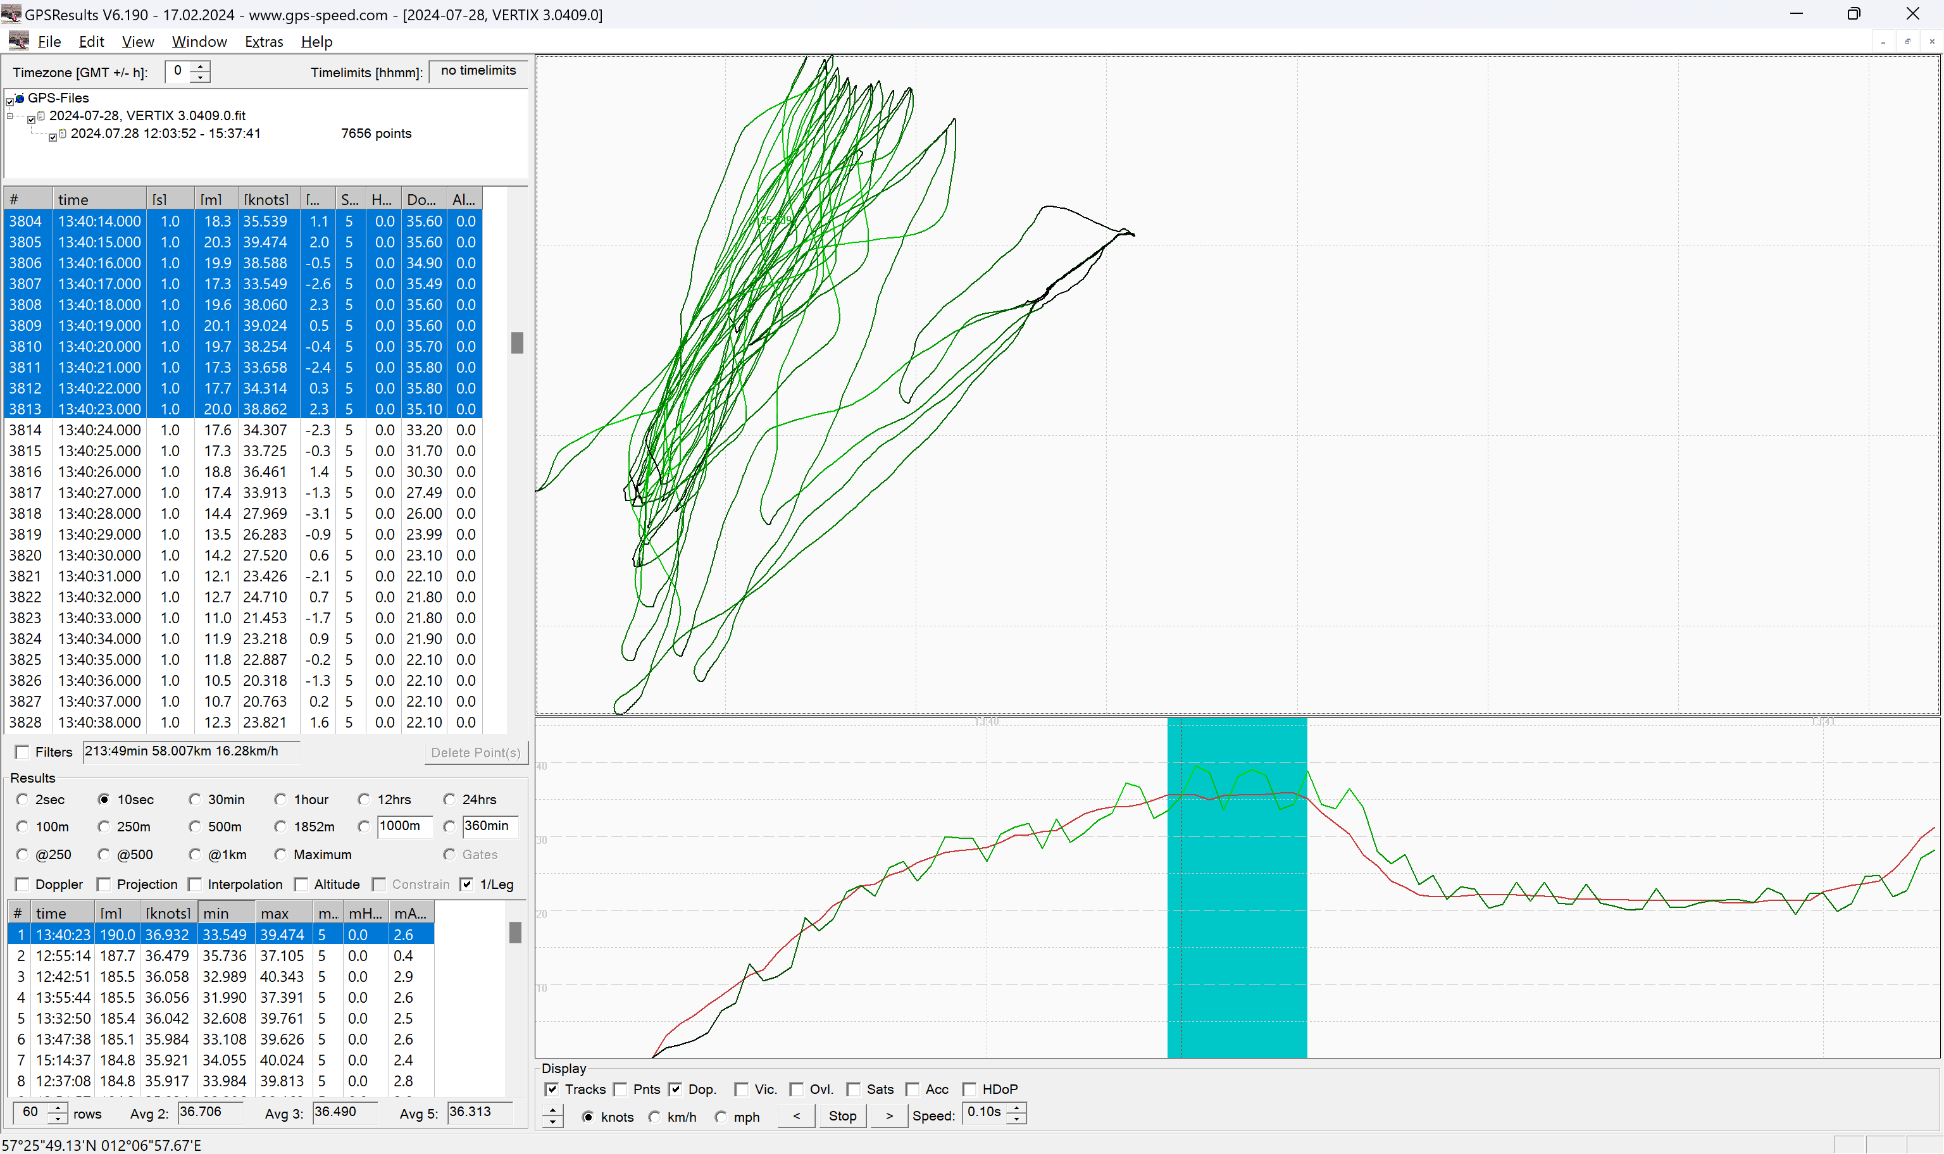Enable the Projection checkbox

103,884
